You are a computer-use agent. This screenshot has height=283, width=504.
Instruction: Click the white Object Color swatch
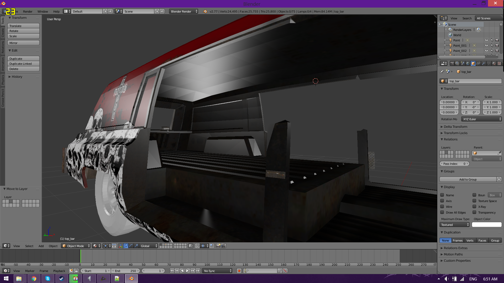click(x=487, y=225)
